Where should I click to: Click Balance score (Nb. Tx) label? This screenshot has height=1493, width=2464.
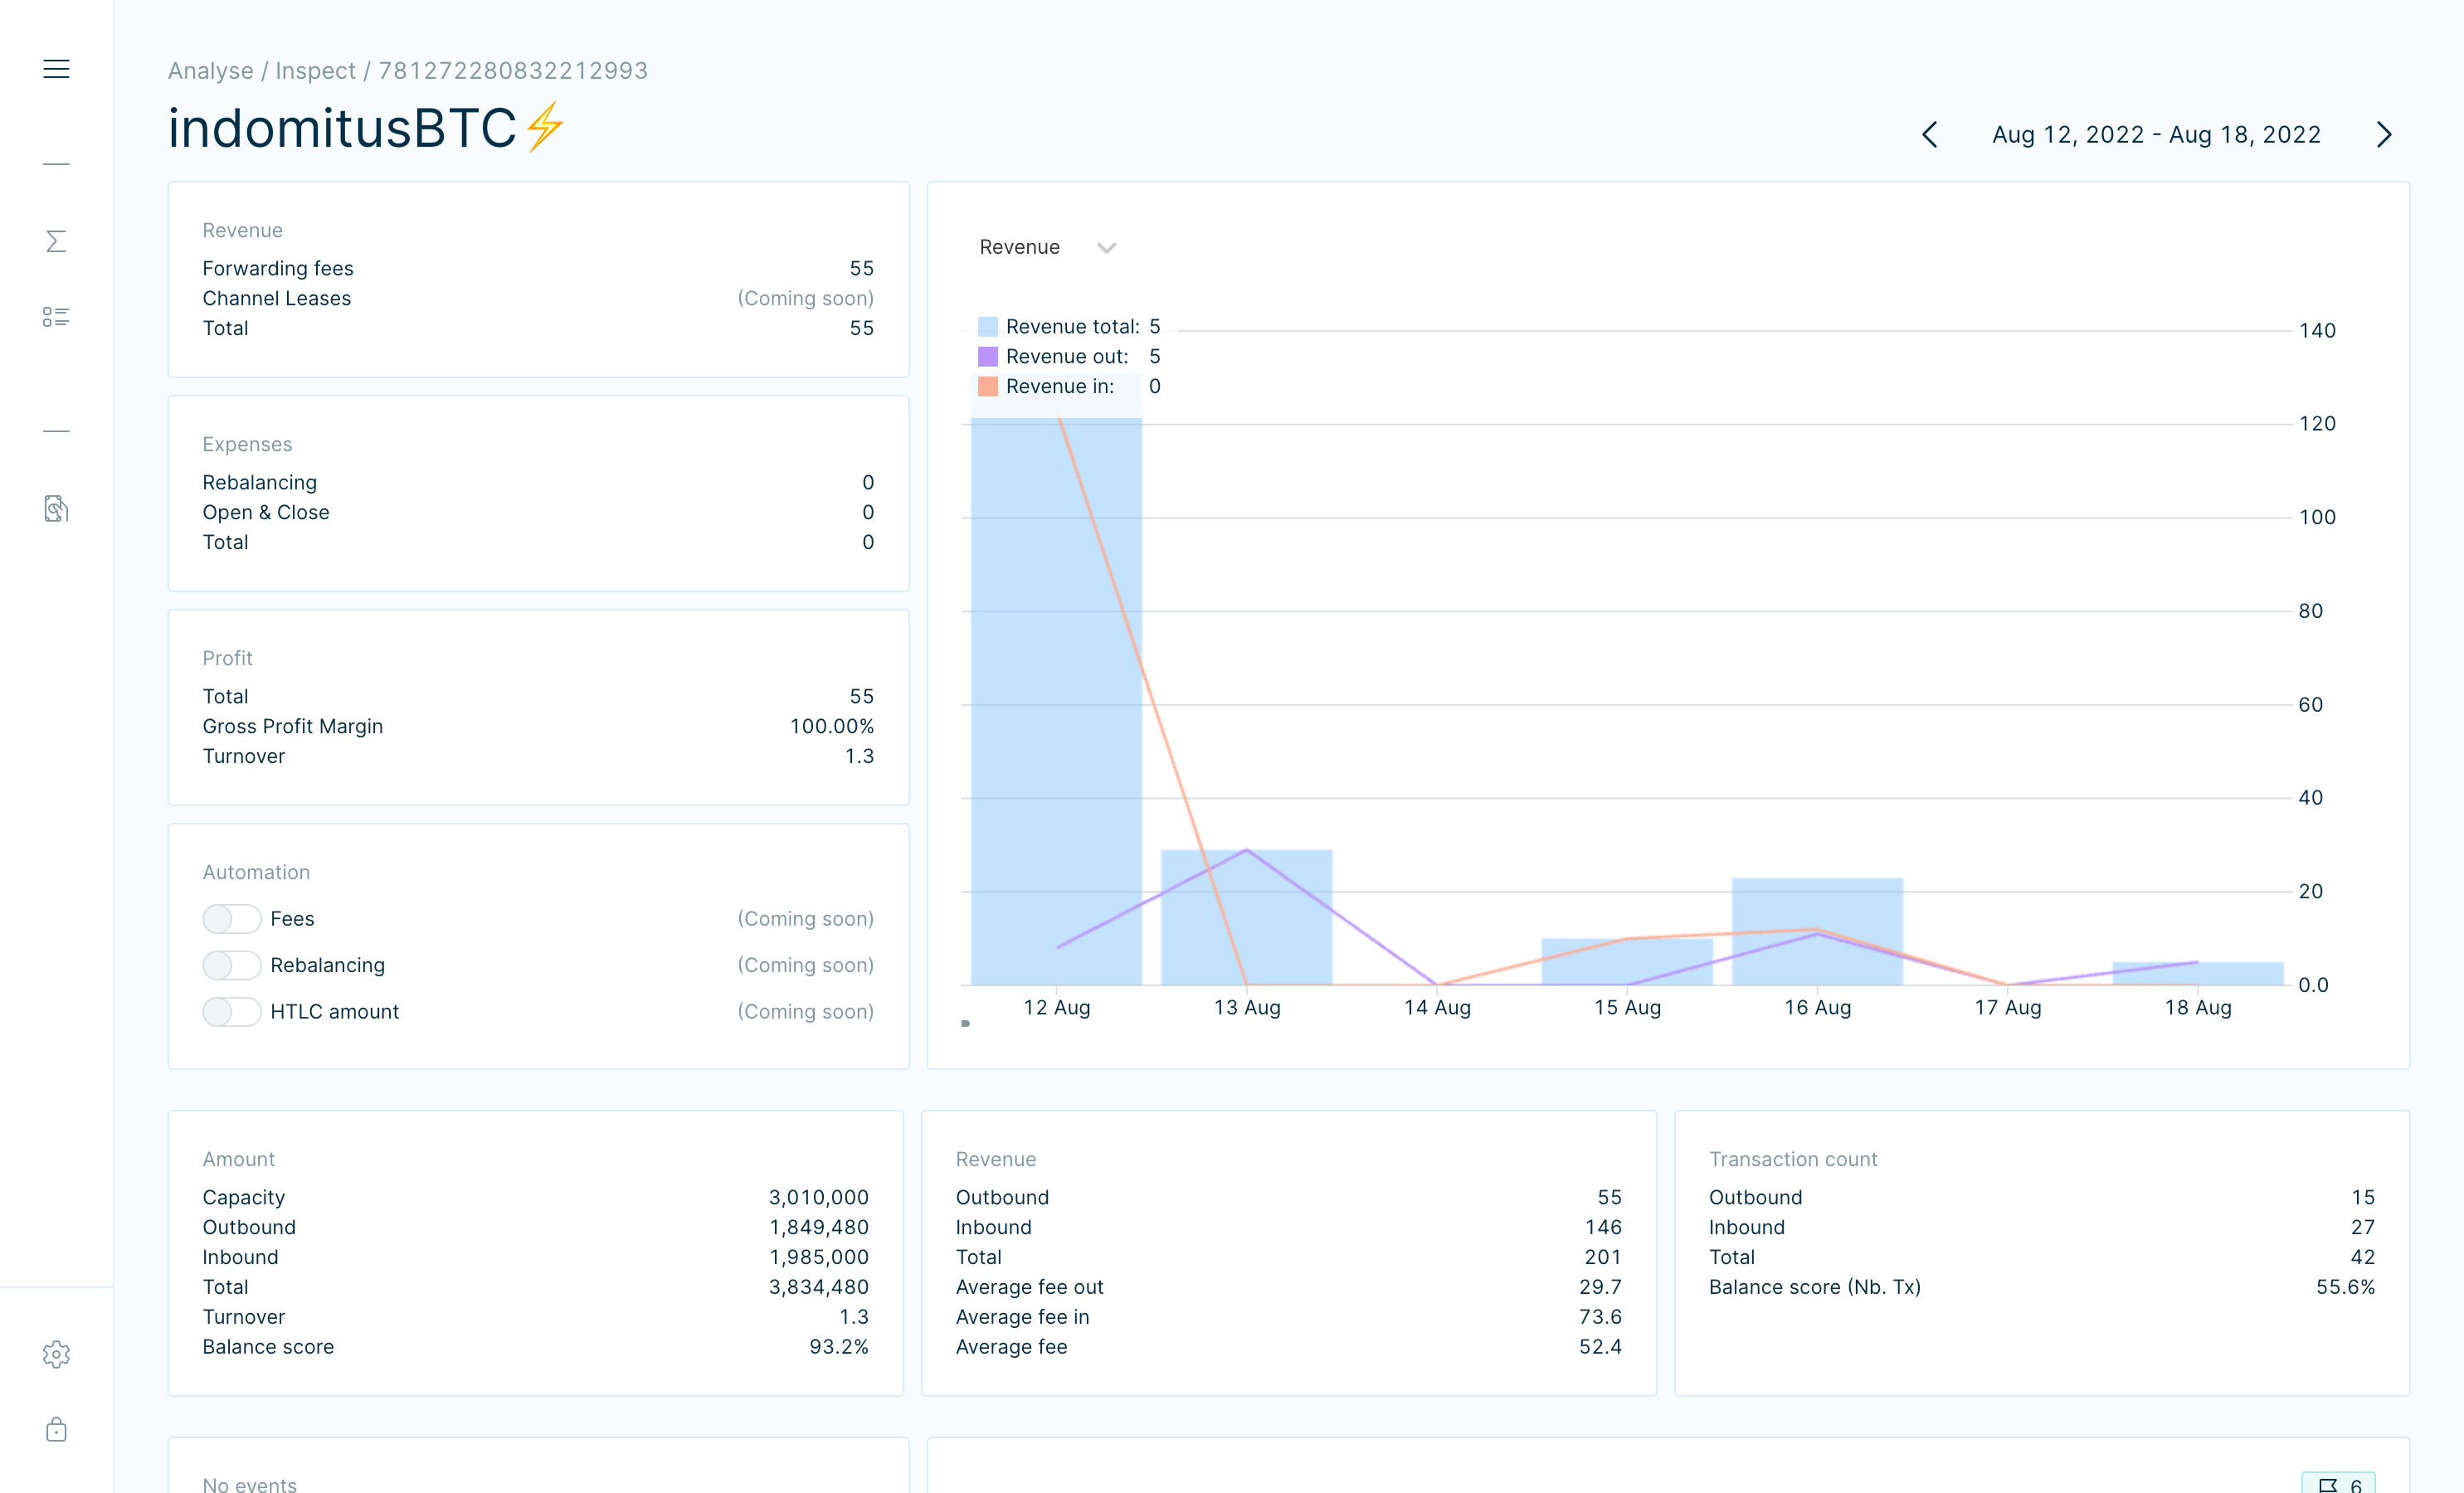pyautogui.click(x=1814, y=1287)
